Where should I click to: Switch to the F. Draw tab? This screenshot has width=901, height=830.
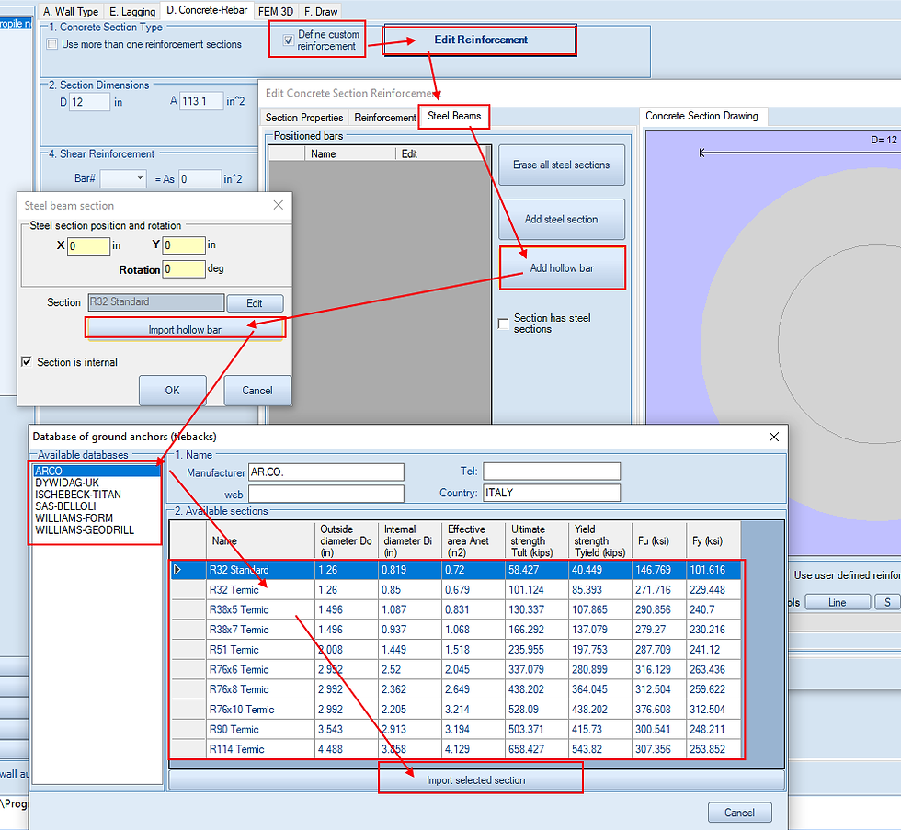point(321,11)
